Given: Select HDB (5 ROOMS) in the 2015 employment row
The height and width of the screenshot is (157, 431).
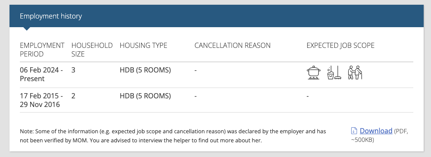Looking at the screenshot, I should (x=145, y=96).
